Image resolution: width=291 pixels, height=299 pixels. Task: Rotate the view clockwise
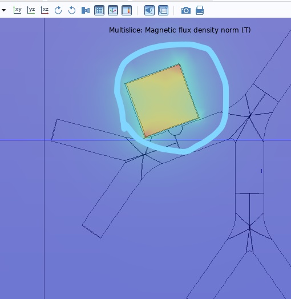pos(58,10)
